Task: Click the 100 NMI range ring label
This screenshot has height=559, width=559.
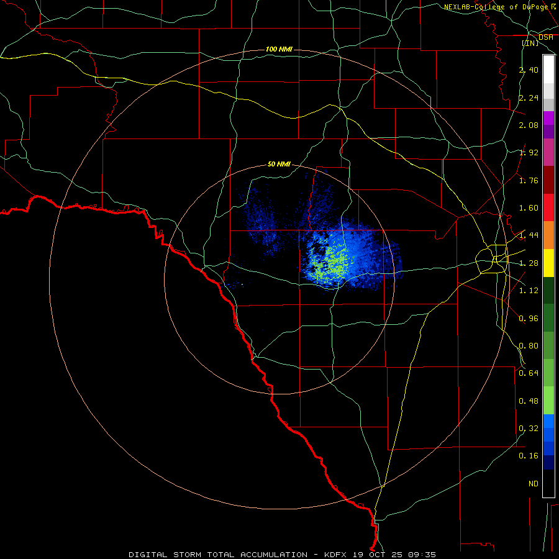Action: [x=279, y=49]
